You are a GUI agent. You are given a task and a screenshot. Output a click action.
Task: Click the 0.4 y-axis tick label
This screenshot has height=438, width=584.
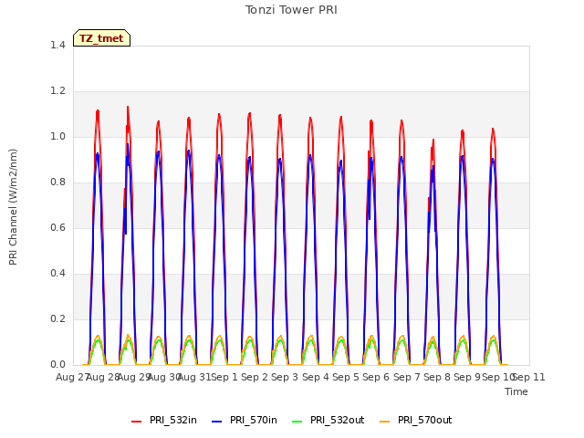57,274
